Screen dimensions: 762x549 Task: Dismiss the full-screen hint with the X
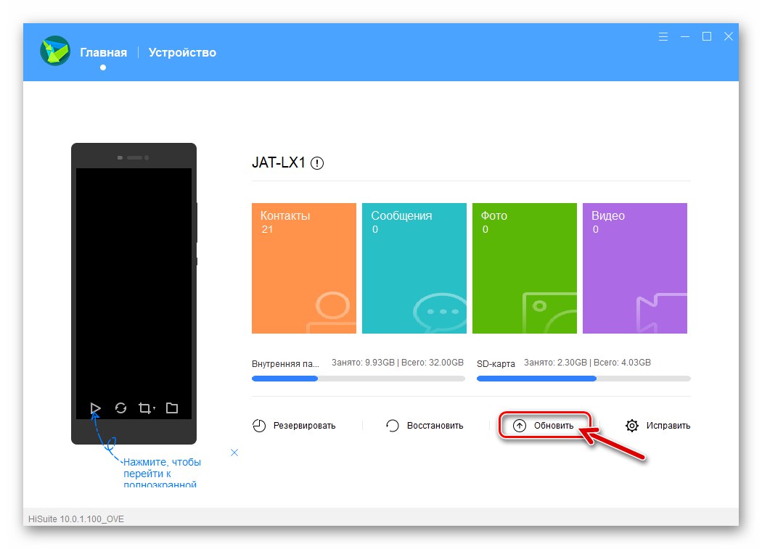tap(234, 453)
